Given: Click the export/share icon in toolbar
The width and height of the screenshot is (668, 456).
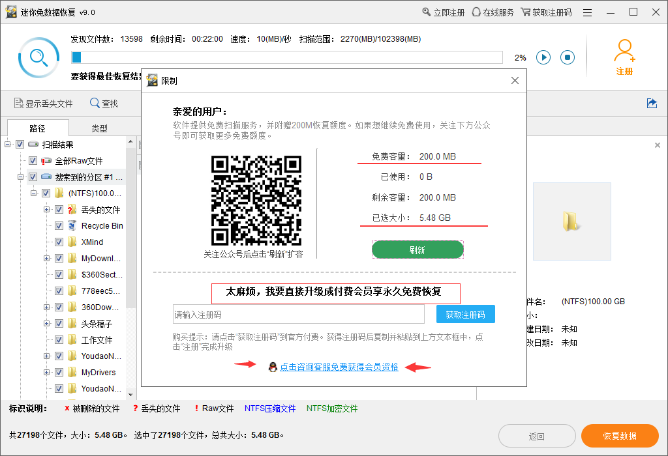Looking at the screenshot, I should point(652,103).
